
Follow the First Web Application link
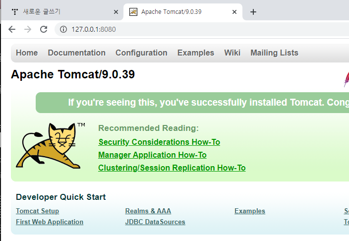pos(50,222)
